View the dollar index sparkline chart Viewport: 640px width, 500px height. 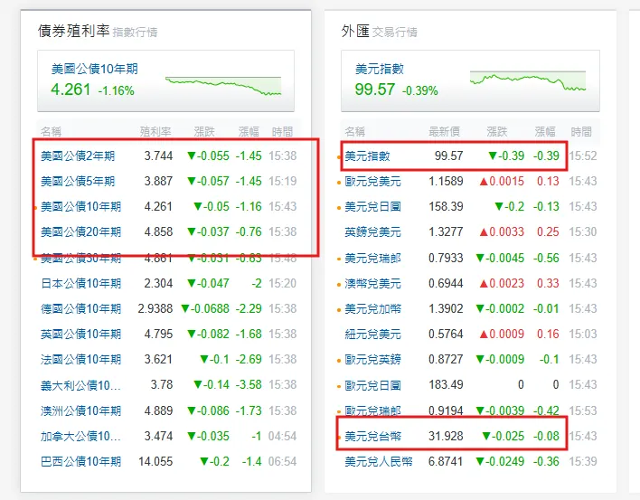[x=528, y=80]
